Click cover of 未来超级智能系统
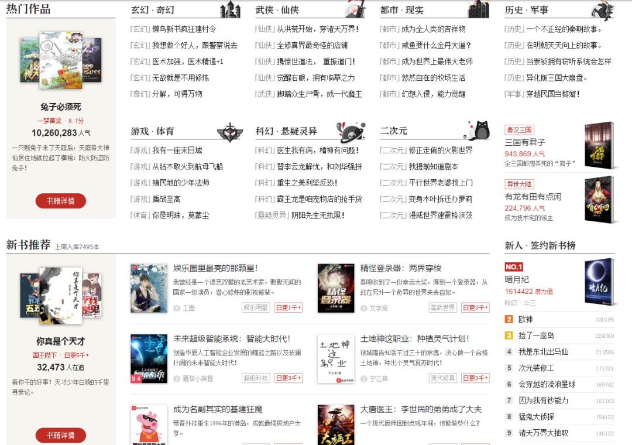632x445 pixels. pos(149,359)
